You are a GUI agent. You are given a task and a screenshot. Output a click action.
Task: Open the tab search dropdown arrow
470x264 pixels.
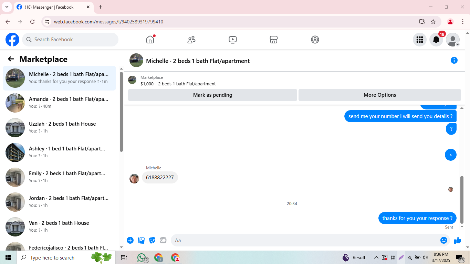7,7
